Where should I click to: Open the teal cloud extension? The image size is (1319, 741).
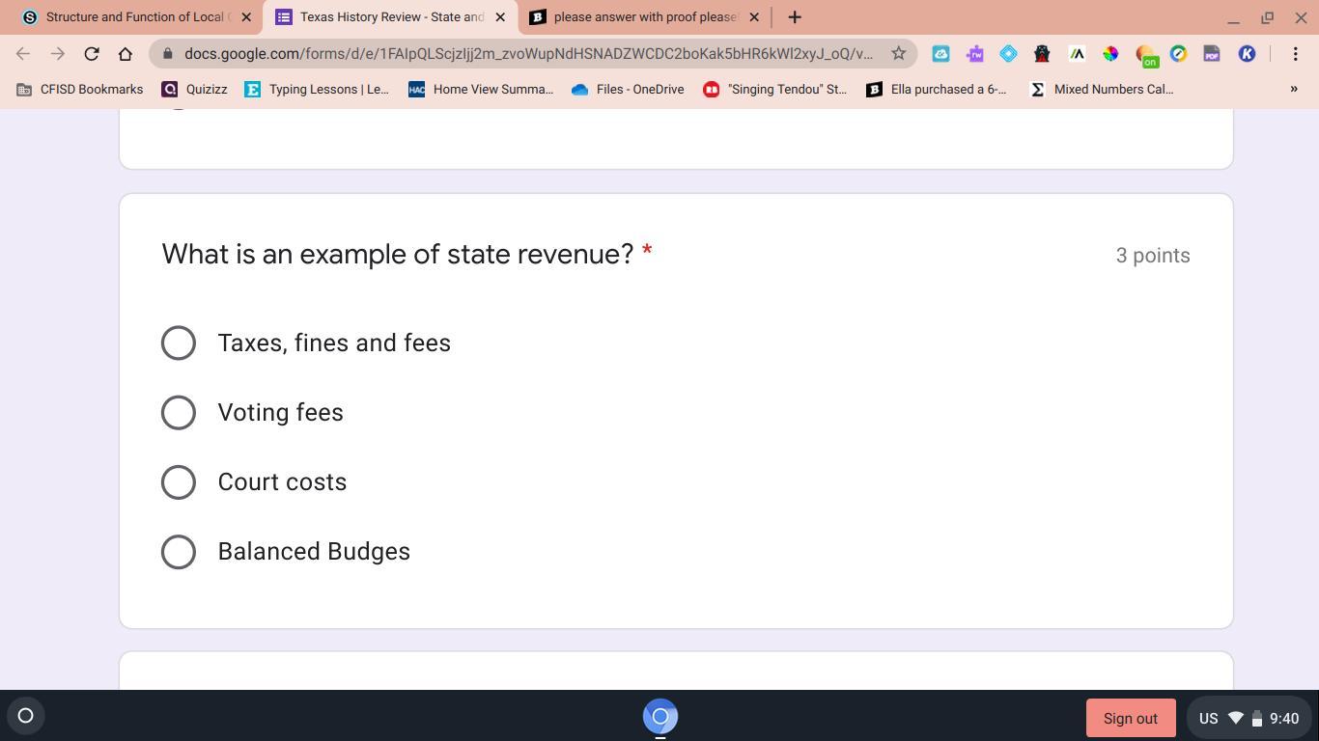(x=940, y=54)
